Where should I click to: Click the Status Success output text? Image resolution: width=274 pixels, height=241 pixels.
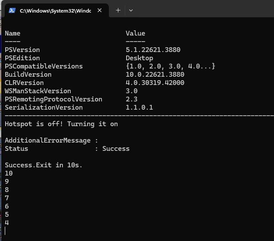coord(116,149)
